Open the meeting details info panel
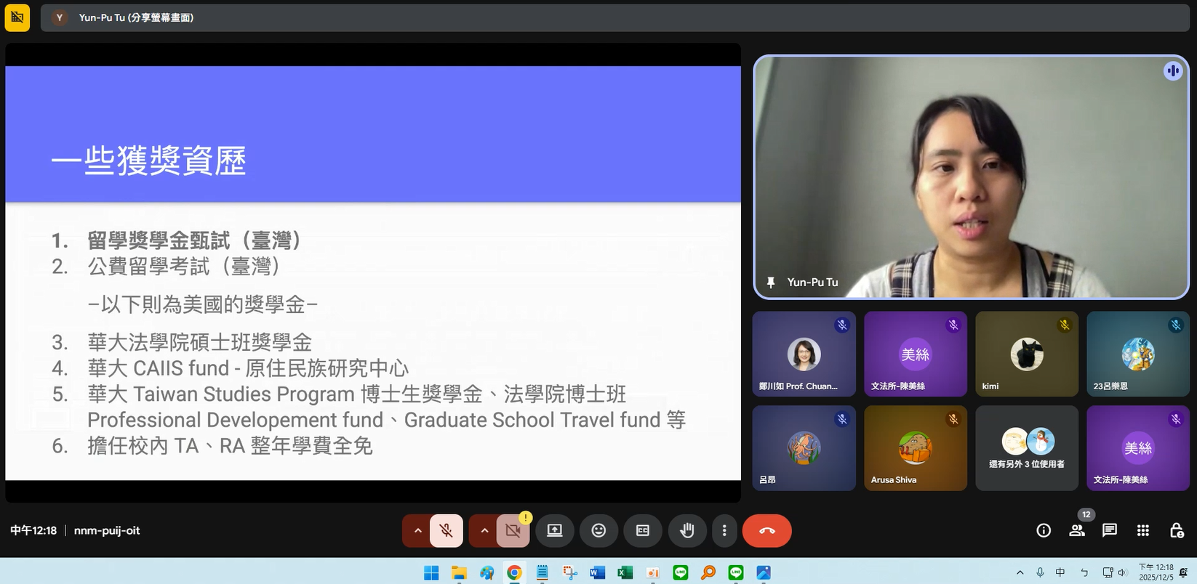The image size is (1197, 584). pyautogui.click(x=1044, y=531)
